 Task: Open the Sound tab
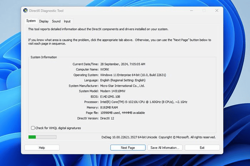(x=56, y=21)
